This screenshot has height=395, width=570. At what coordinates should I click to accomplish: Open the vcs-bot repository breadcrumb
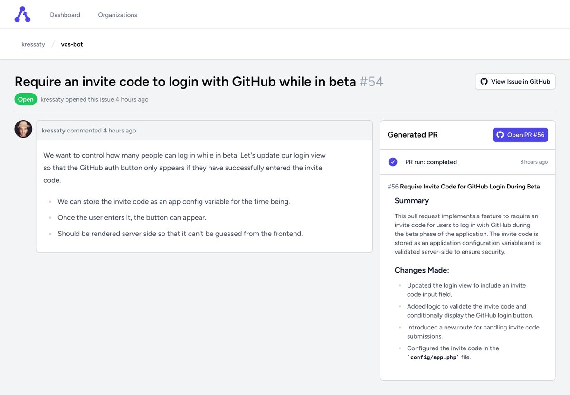[x=72, y=44]
